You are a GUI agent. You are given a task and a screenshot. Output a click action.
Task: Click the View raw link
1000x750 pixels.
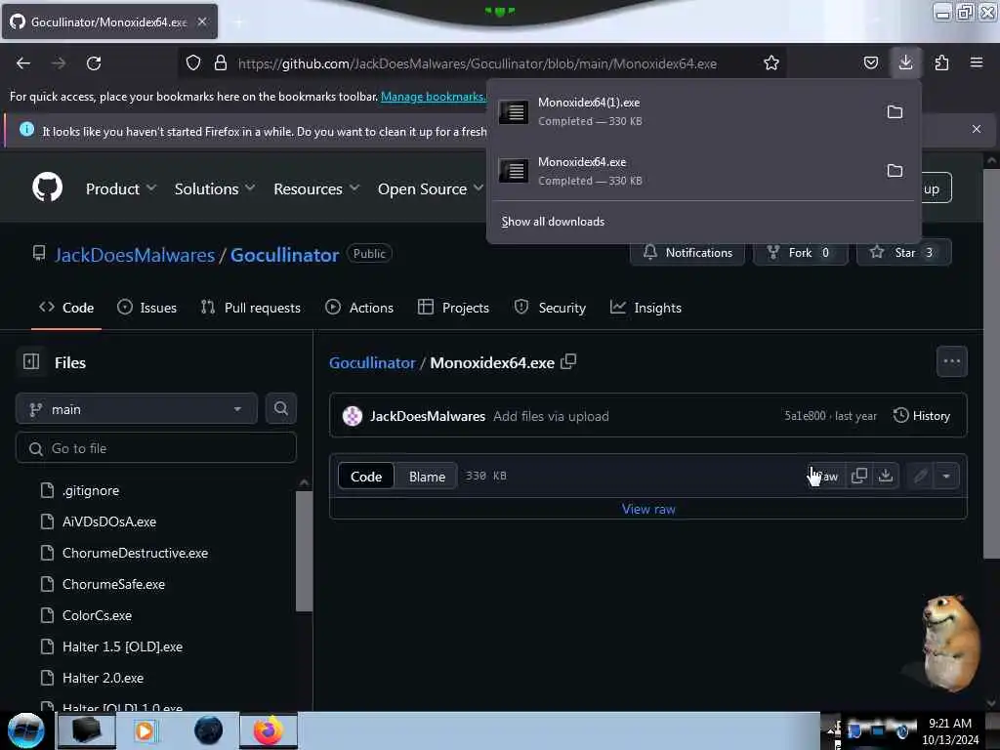(x=648, y=509)
